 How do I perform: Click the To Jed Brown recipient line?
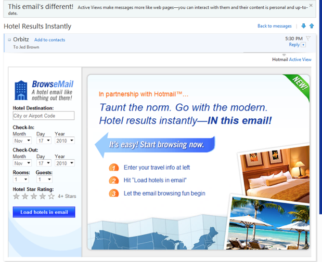26,47
